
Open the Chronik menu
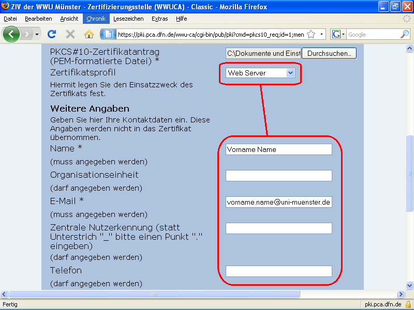[x=96, y=19]
